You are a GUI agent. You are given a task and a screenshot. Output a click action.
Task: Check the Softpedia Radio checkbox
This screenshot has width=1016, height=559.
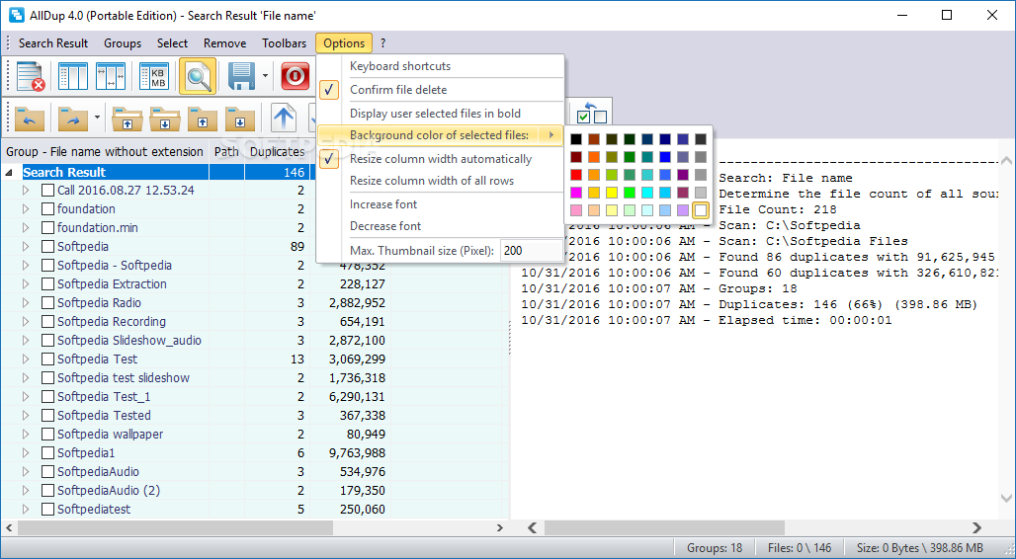pos(47,303)
